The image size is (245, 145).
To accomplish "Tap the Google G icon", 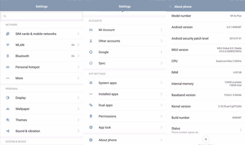I will [91, 52].
